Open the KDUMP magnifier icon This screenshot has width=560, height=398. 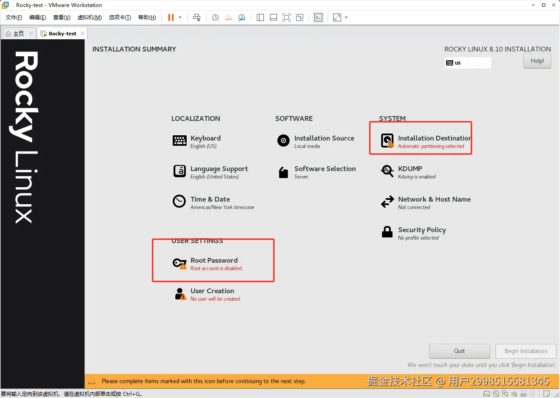click(x=387, y=171)
